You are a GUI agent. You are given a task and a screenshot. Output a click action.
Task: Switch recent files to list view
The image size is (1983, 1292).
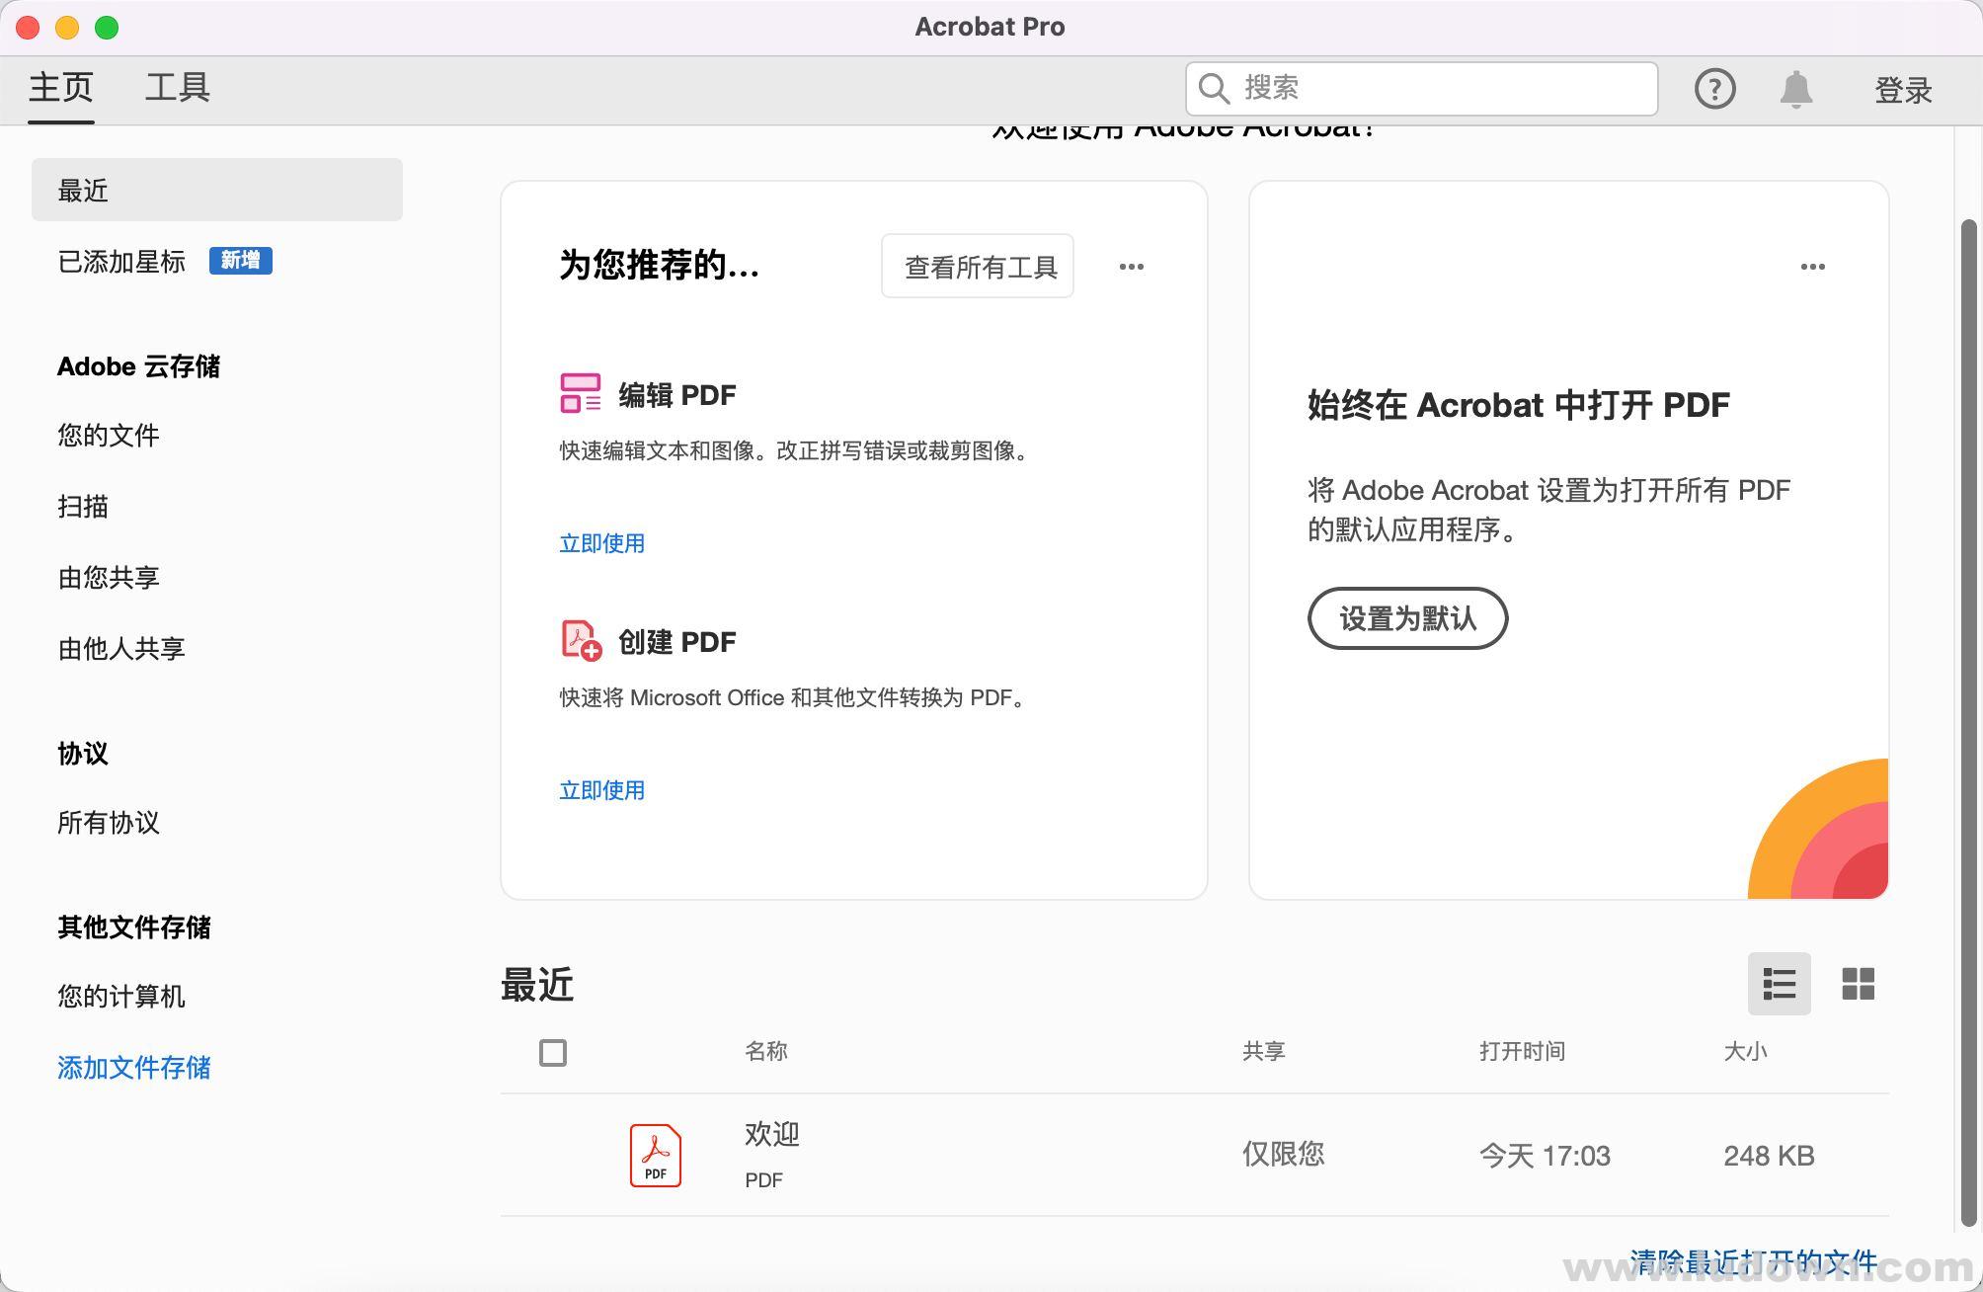tap(1779, 984)
